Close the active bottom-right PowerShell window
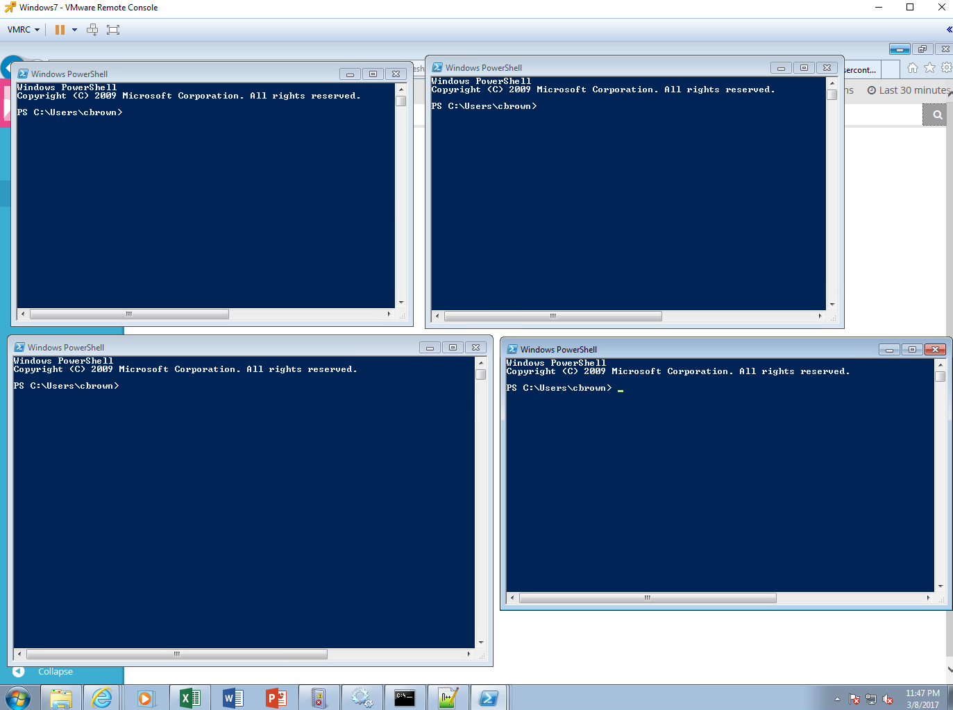This screenshot has height=710, width=953. [935, 350]
